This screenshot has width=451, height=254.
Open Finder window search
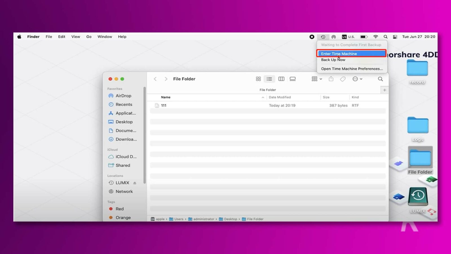point(380,79)
